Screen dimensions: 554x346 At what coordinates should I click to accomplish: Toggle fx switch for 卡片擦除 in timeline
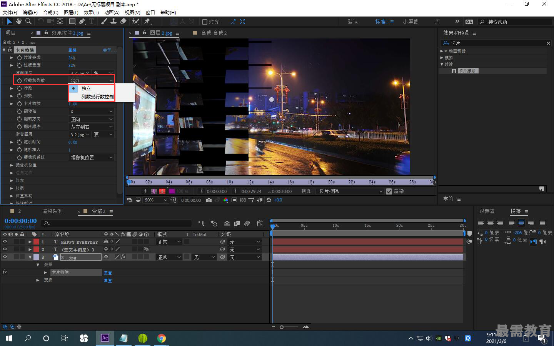[x=5, y=272]
